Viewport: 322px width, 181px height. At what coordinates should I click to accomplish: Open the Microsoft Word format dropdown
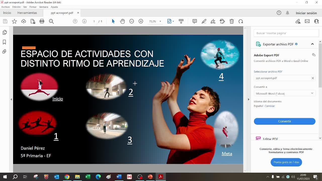click(285, 93)
